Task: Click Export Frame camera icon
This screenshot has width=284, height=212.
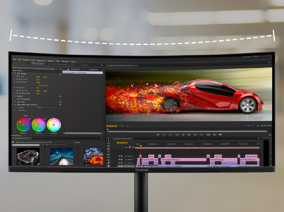Action: click(220, 134)
